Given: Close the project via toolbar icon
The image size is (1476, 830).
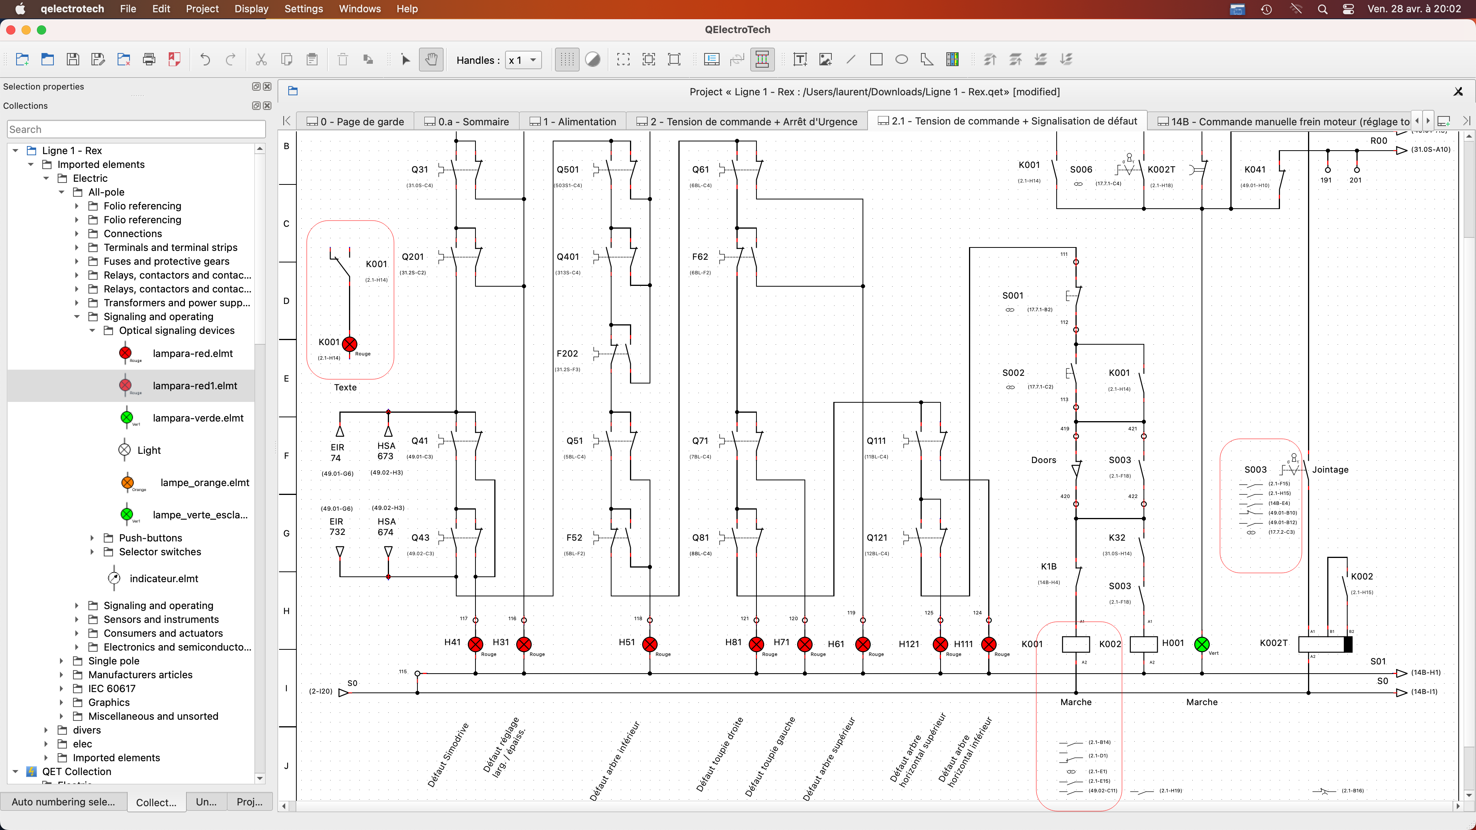Looking at the screenshot, I should point(124,60).
